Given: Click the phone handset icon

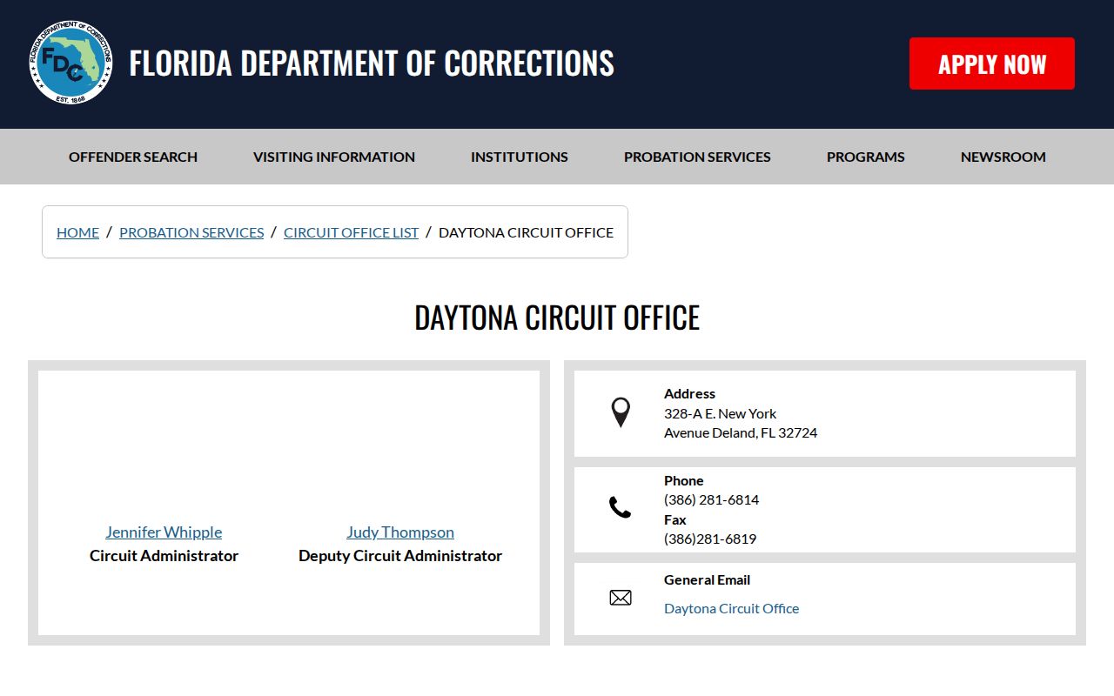Looking at the screenshot, I should click(x=620, y=507).
